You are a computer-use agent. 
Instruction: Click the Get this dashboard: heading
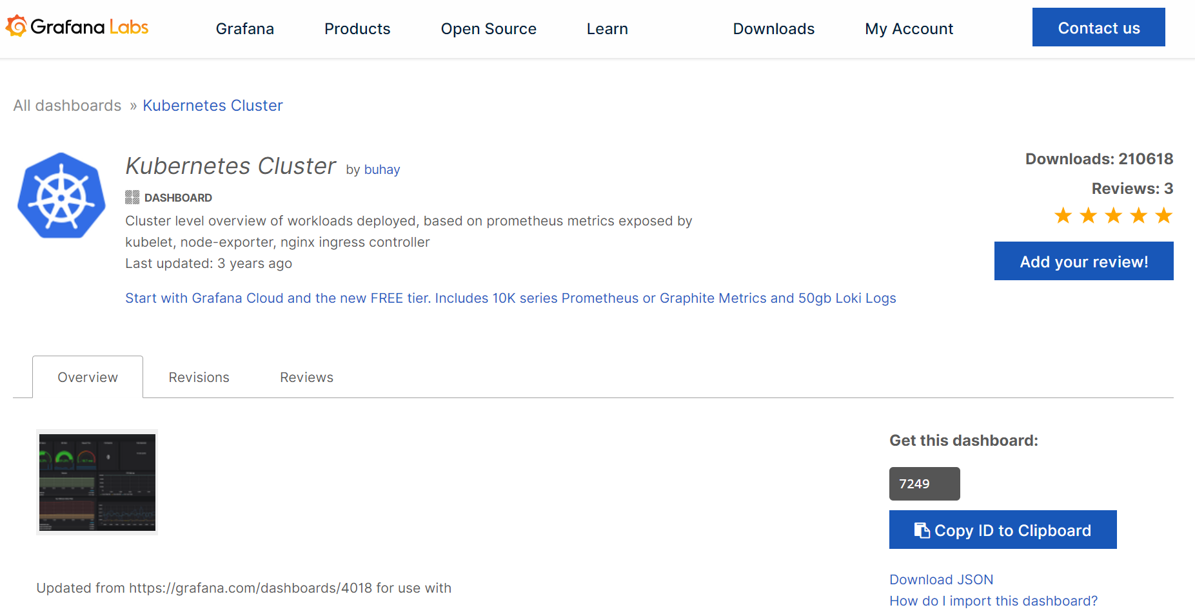coord(964,441)
